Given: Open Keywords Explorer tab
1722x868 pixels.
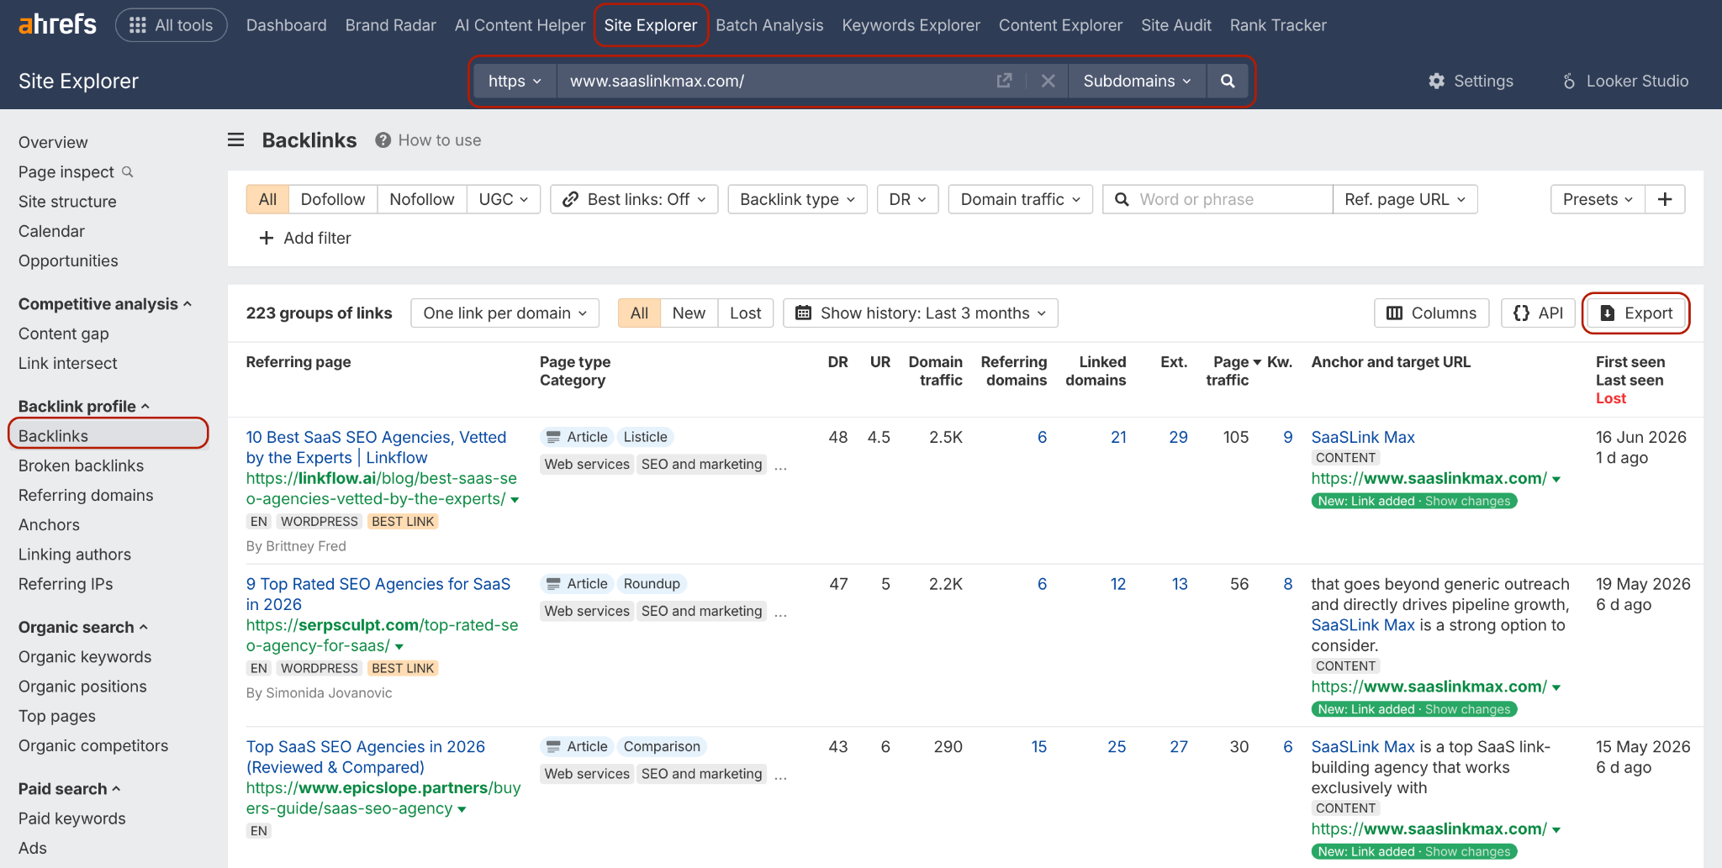Looking at the screenshot, I should point(911,25).
